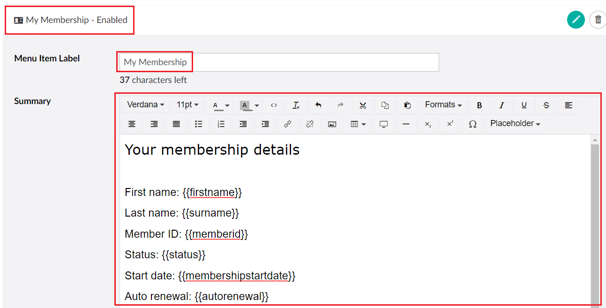This screenshot has height=308, width=606.
Task: Open the Formats dropdown menu
Action: [x=442, y=105]
